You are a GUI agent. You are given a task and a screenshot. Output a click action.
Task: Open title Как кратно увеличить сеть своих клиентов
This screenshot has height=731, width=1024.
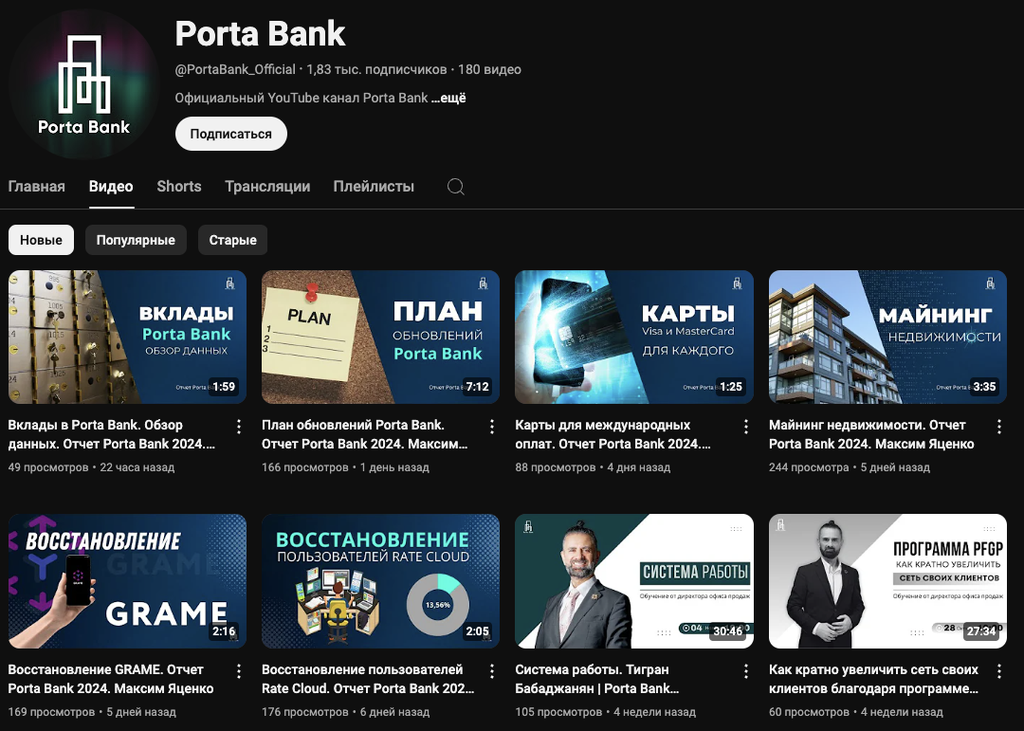point(874,679)
